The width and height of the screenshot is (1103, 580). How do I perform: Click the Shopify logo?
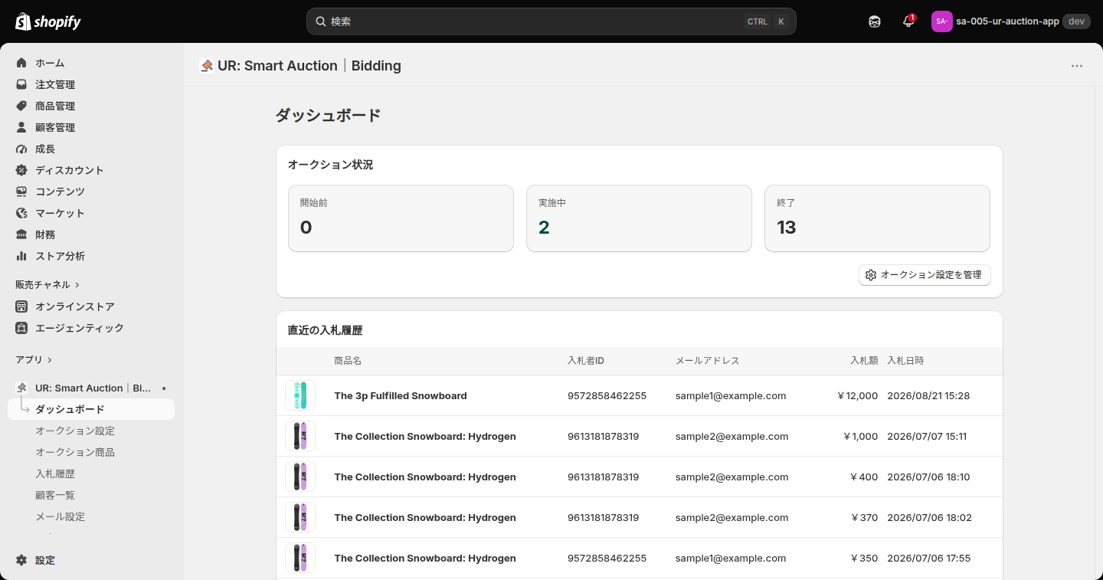point(48,21)
